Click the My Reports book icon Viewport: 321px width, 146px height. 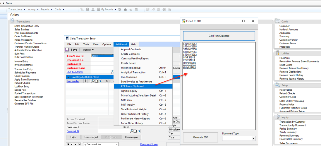pos(99,9)
